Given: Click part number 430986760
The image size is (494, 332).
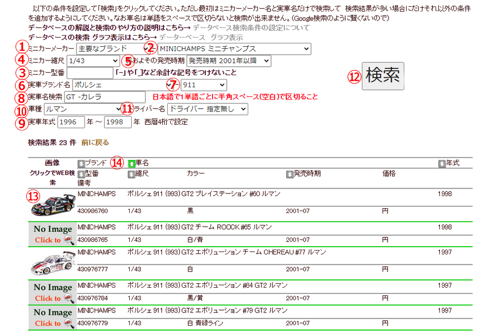Looking at the screenshot, I should 93,211.
